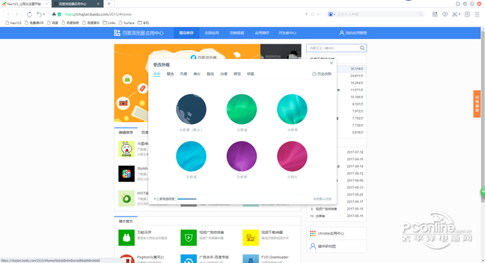Choose the pink-red skin swatch
The width and height of the screenshot is (485, 263).
[292, 156]
